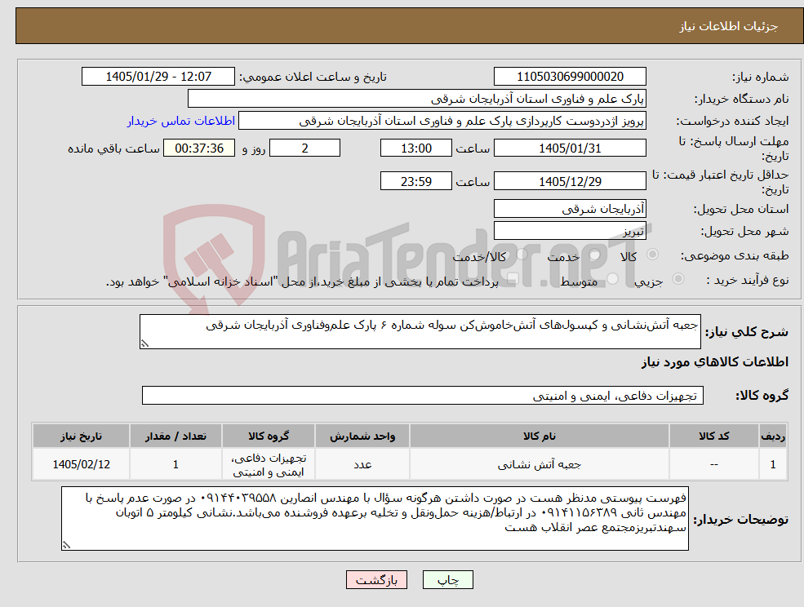Screen dimensions: 804x607
Task: Click the need number field 1105030699000020
Action: pos(570,77)
